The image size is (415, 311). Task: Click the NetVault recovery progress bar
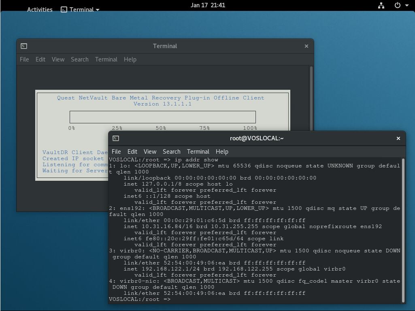tap(162, 117)
